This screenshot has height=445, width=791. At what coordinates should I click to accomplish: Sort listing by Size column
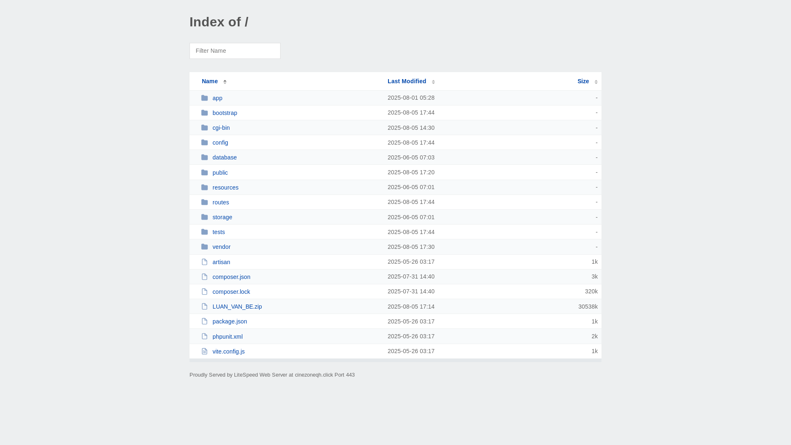point(583,81)
